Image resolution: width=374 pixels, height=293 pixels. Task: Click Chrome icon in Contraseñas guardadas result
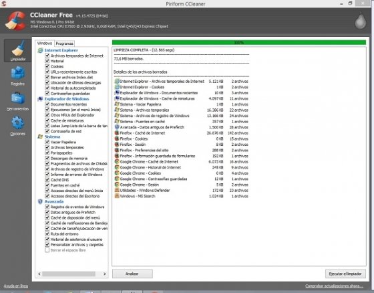click(117, 179)
